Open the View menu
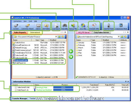The height and width of the screenshot is (105, 133). coord(25,21)
